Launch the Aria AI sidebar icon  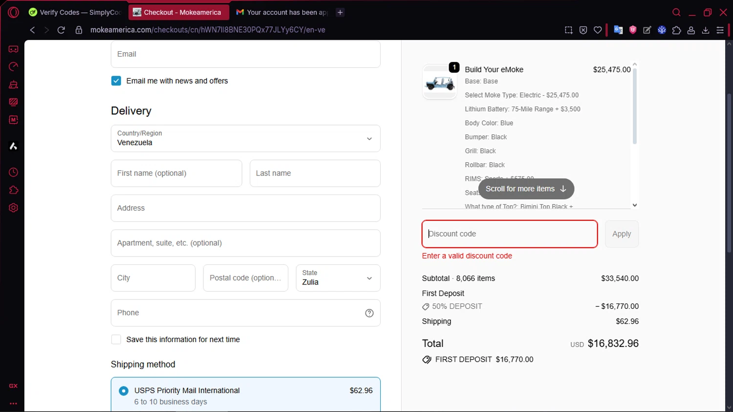(x=13, y=146)
